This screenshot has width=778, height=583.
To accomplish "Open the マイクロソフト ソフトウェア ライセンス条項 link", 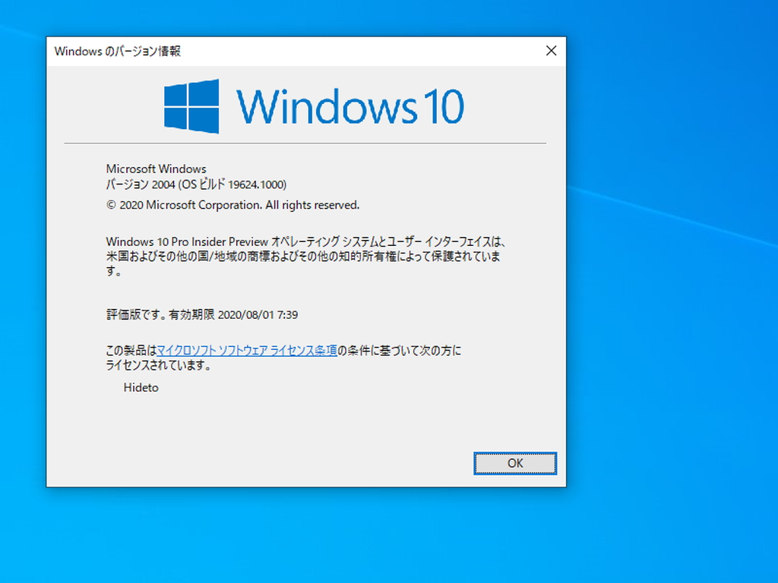I will 247,350.
